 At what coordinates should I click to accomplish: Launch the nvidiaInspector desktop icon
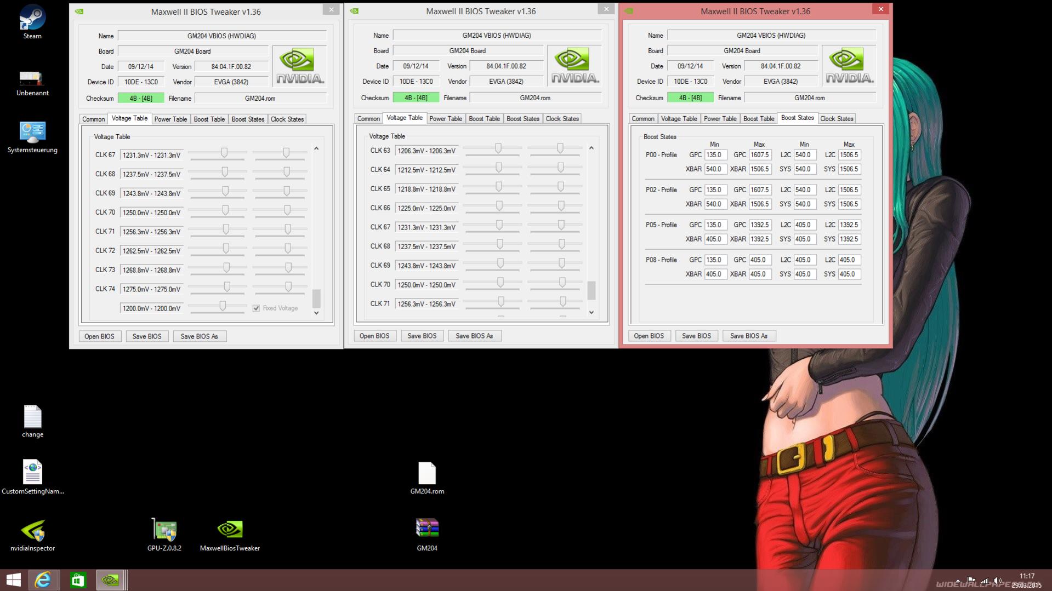(32, 535)
